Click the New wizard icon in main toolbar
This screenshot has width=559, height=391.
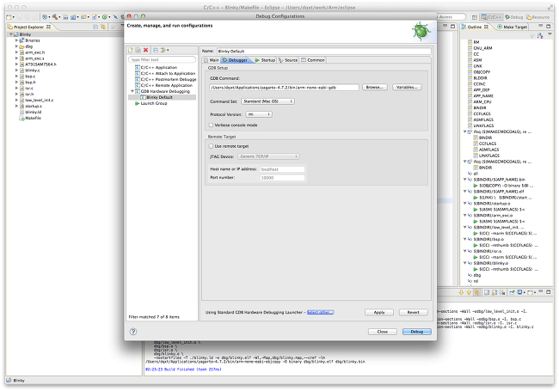tap(10, 16)
